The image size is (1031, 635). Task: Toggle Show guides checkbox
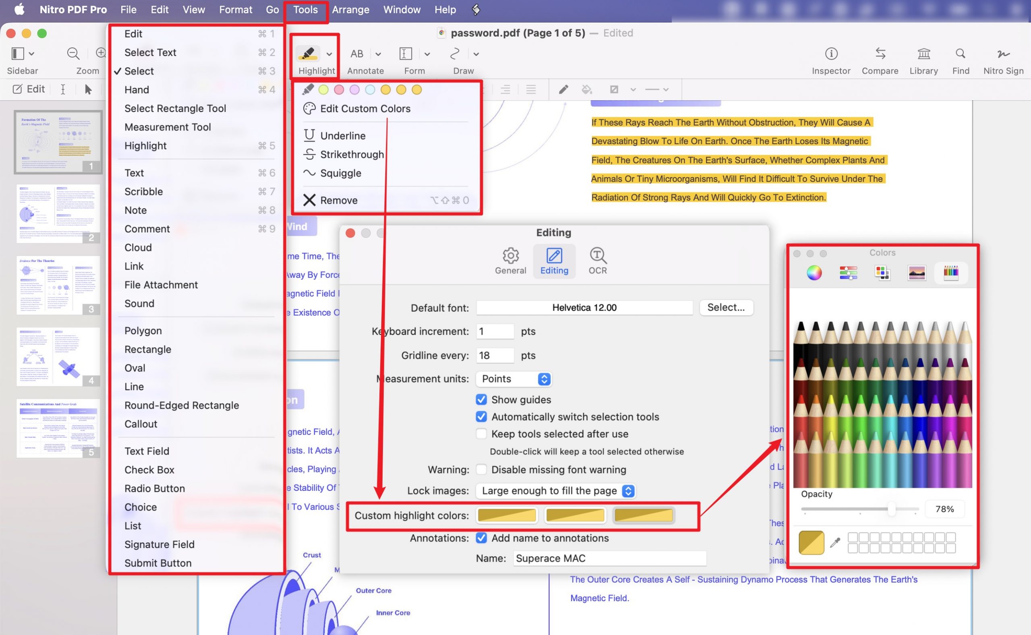tap(481, 399)
